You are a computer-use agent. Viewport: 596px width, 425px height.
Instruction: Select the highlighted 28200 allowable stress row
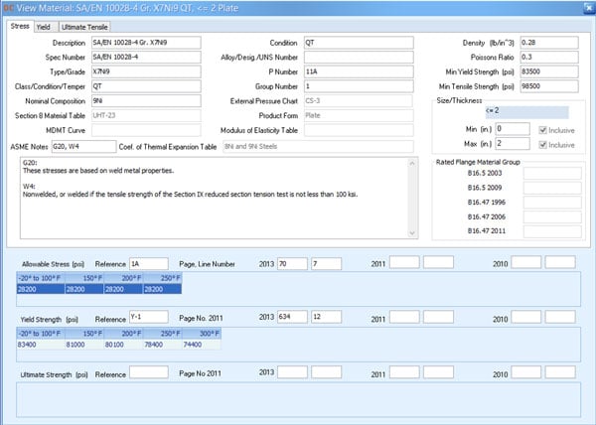pyautogui.click(x=99, y=288)
